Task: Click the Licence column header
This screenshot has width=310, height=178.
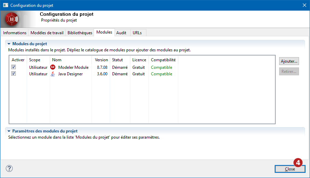Action: (139, 60)
